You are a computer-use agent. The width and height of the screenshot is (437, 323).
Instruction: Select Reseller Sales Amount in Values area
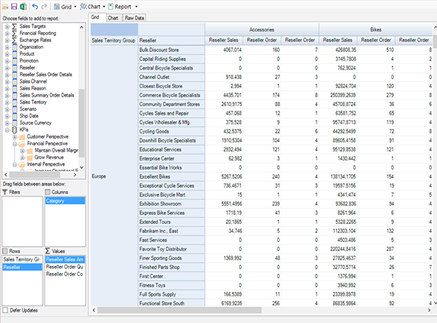point(66,260)
